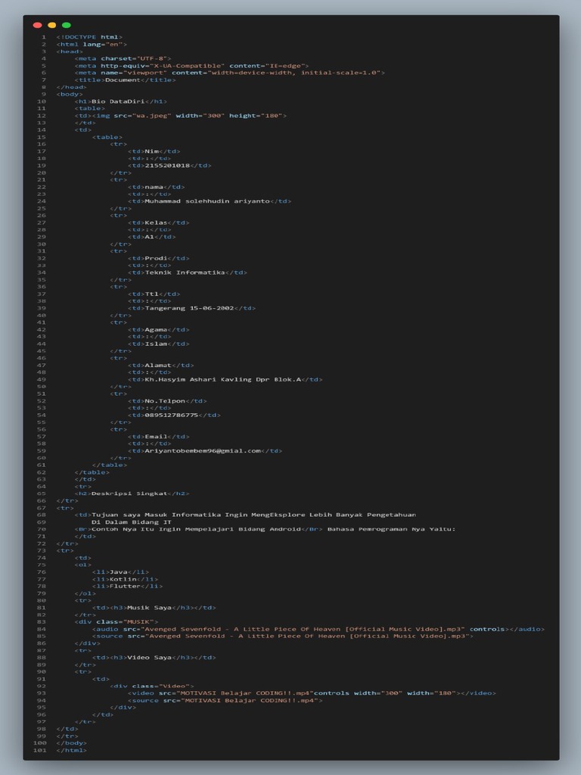Click the title text "Document"
This screenshot has width=581, height=775.
pyautogui.click(x=123, y=79)
